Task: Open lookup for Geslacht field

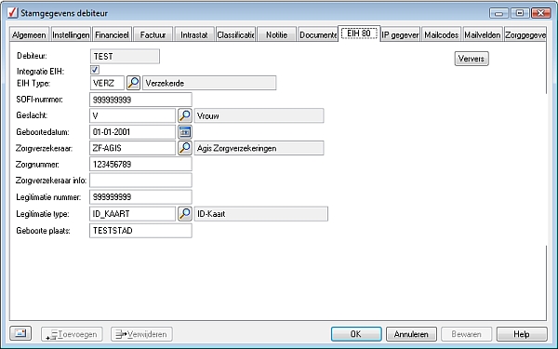Action: (x=185, y=115)
